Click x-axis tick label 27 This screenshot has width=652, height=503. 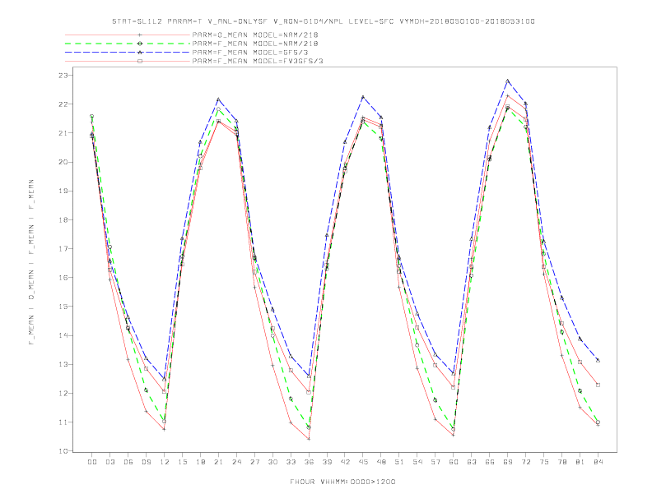tap(254, 462)
